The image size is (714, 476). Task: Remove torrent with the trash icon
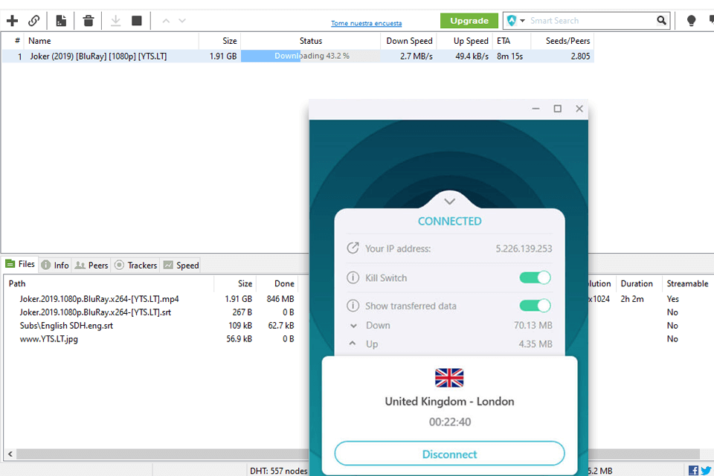[89, 21]
